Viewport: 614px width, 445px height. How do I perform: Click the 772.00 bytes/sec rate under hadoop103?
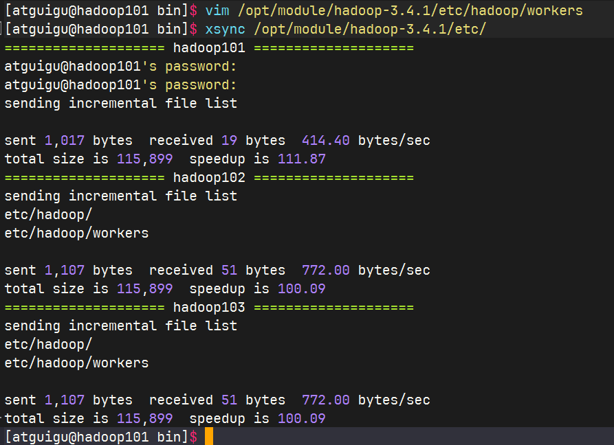[325, 400]
